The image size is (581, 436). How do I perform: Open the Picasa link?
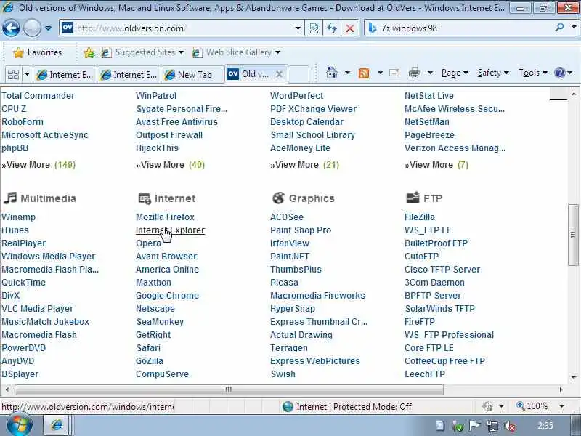coord(284,283)
